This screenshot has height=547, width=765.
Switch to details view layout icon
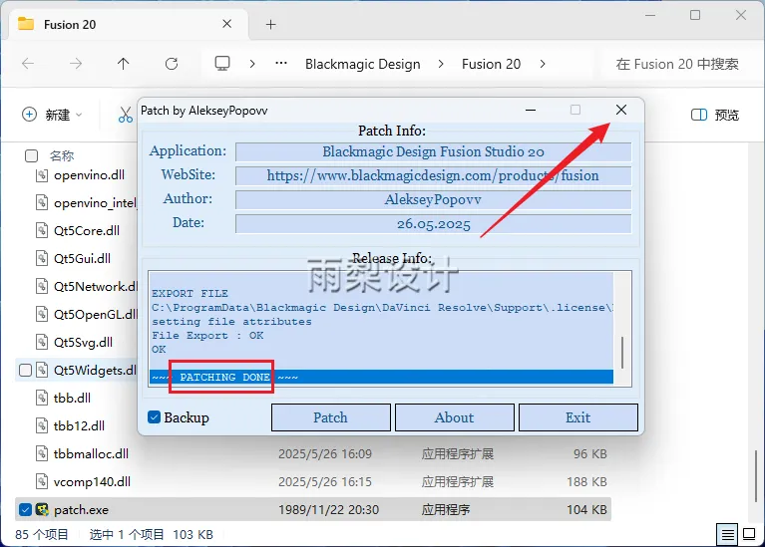[x=727, y=535]
